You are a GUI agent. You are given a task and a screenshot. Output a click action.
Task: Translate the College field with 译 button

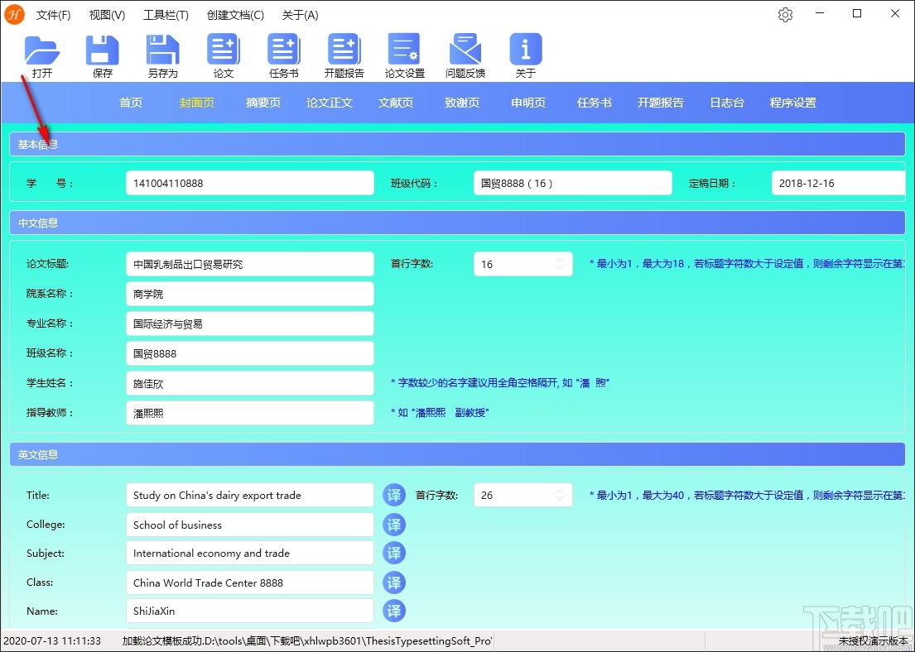click(x=394, y=525)
